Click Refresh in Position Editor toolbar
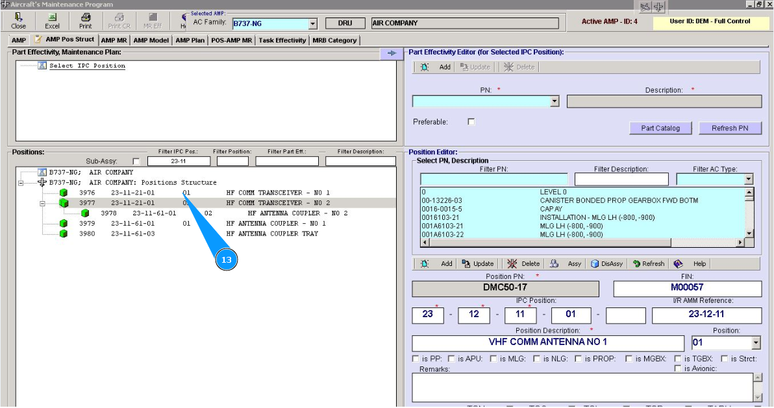Viewport: 774px width, 408px height. click(649, 264)
